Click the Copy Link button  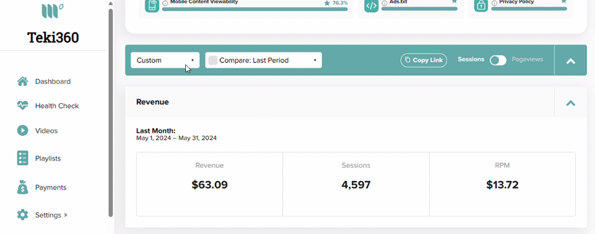tap(424, 60)
